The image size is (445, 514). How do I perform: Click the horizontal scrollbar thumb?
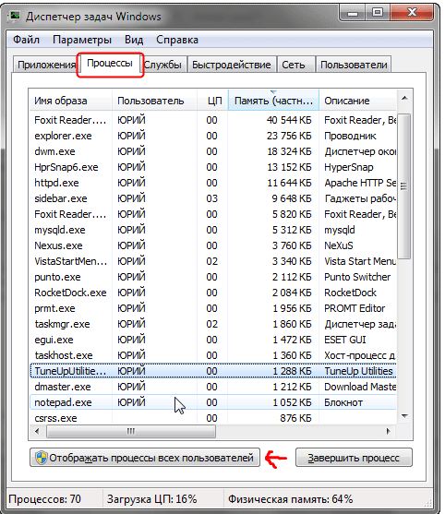131,431
